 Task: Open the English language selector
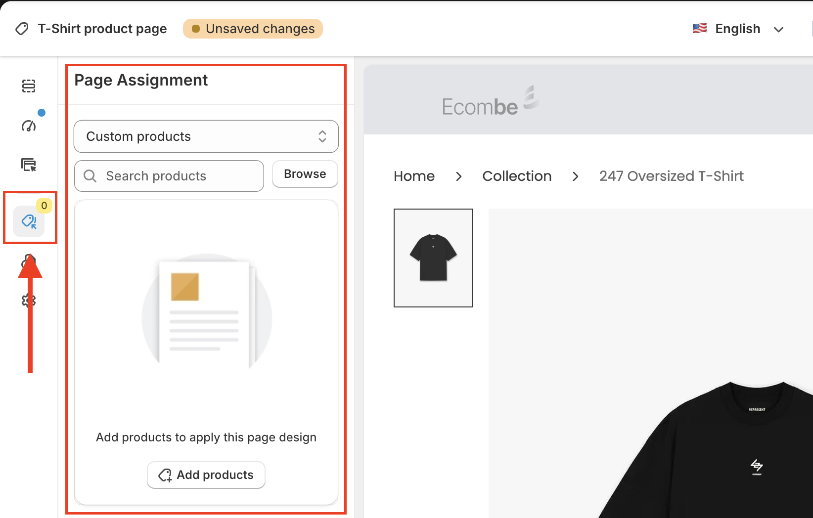point(737,29)
